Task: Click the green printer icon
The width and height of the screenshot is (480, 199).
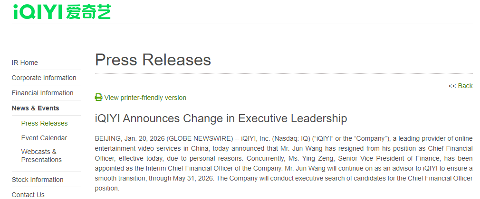Action: click(x=98, y=98)
